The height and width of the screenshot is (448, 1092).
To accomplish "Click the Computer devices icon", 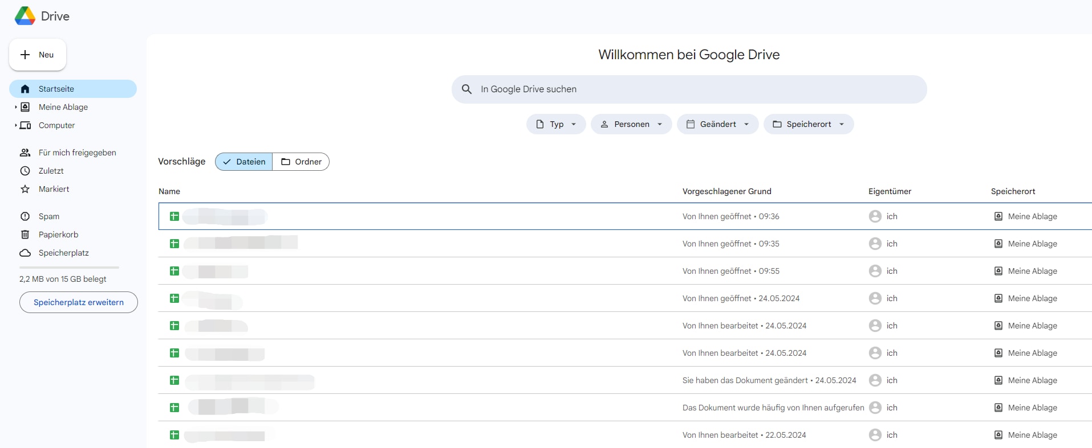I will point(25,125).
